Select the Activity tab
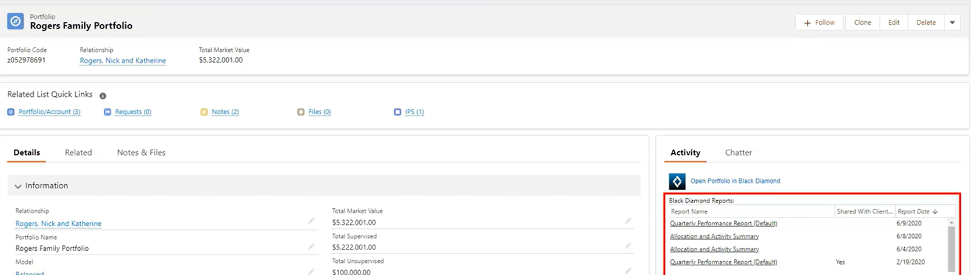This screenshot has width=971, height=275. click(x=685, y=153)
